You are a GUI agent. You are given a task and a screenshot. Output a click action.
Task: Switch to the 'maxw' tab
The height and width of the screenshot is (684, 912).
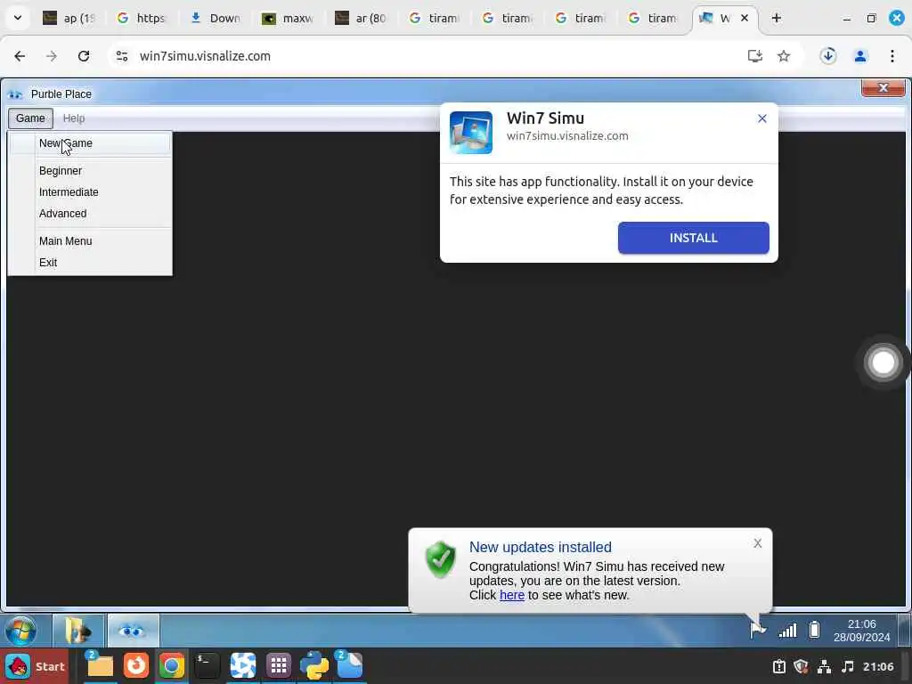coord(288,18)
